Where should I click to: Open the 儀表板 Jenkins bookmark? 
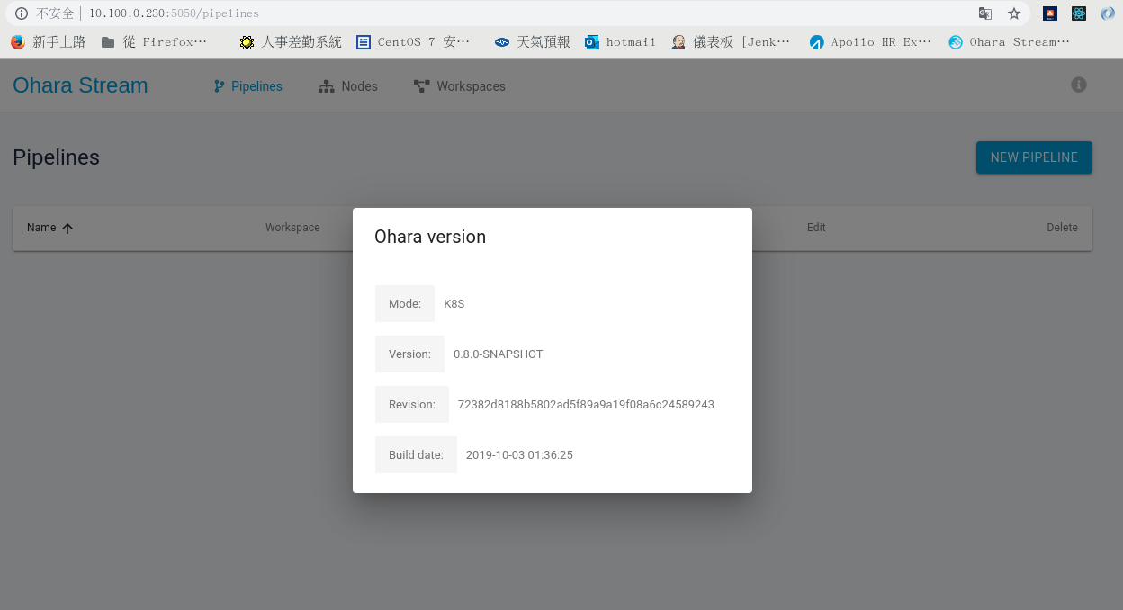click(x=732, y=42)
